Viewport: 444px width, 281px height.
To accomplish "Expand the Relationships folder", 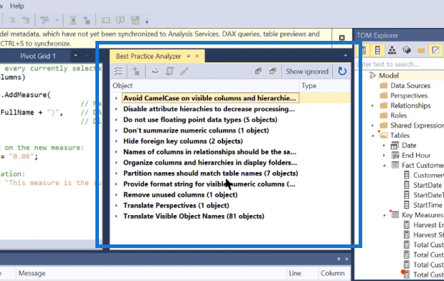I will click(x=372, y=105).
